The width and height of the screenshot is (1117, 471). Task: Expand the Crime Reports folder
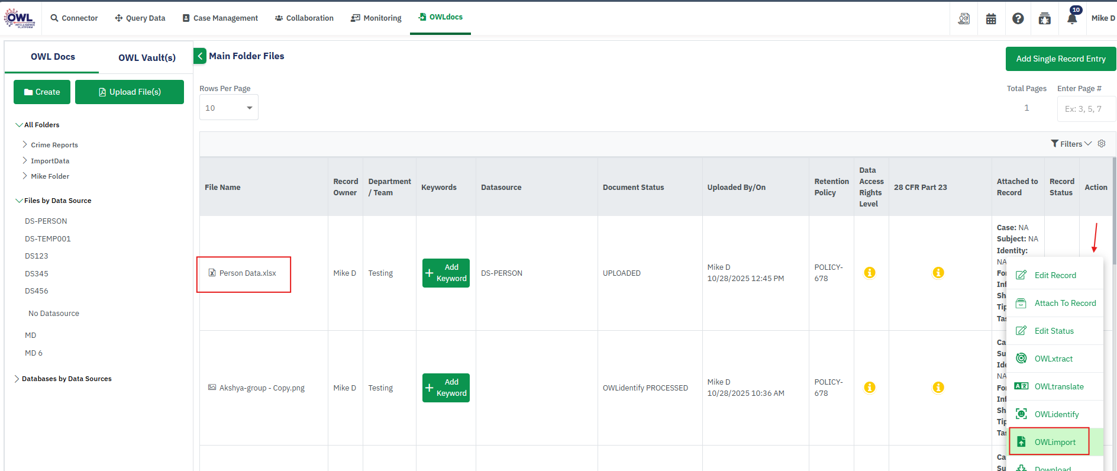(25, 144)
